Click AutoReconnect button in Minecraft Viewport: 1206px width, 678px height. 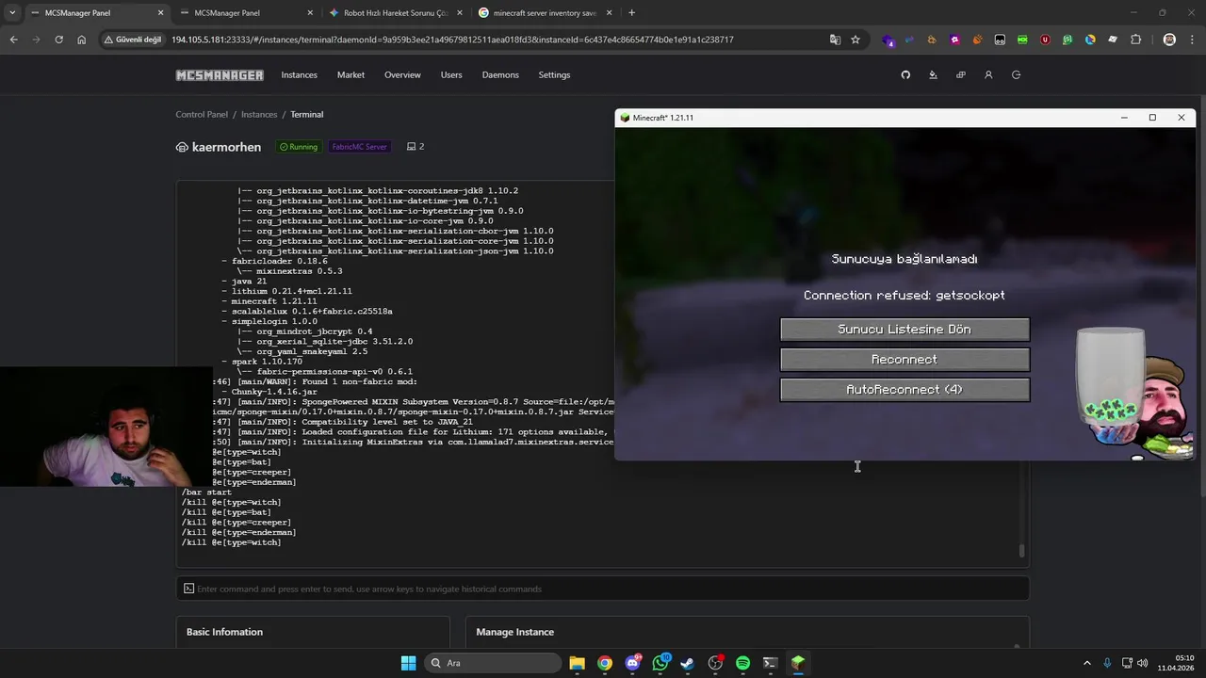point(904,390)
